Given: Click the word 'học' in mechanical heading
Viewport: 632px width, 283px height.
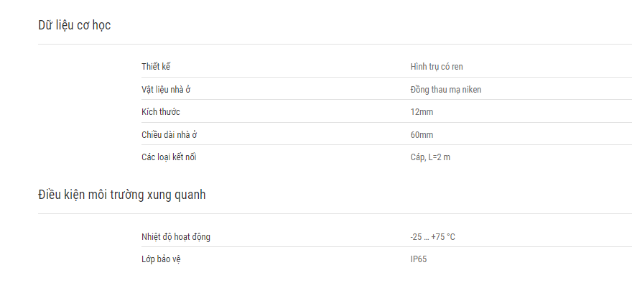Looking at the screenshot, I should pyautogui.click(x=101, y=25).
